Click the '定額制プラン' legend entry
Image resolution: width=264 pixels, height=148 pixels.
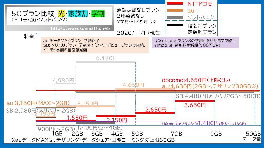coord(202,32)
